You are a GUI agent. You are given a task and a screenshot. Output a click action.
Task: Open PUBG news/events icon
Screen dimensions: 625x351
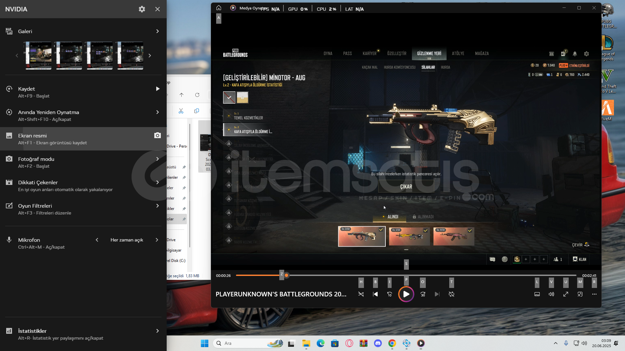(x=563, y=54)
